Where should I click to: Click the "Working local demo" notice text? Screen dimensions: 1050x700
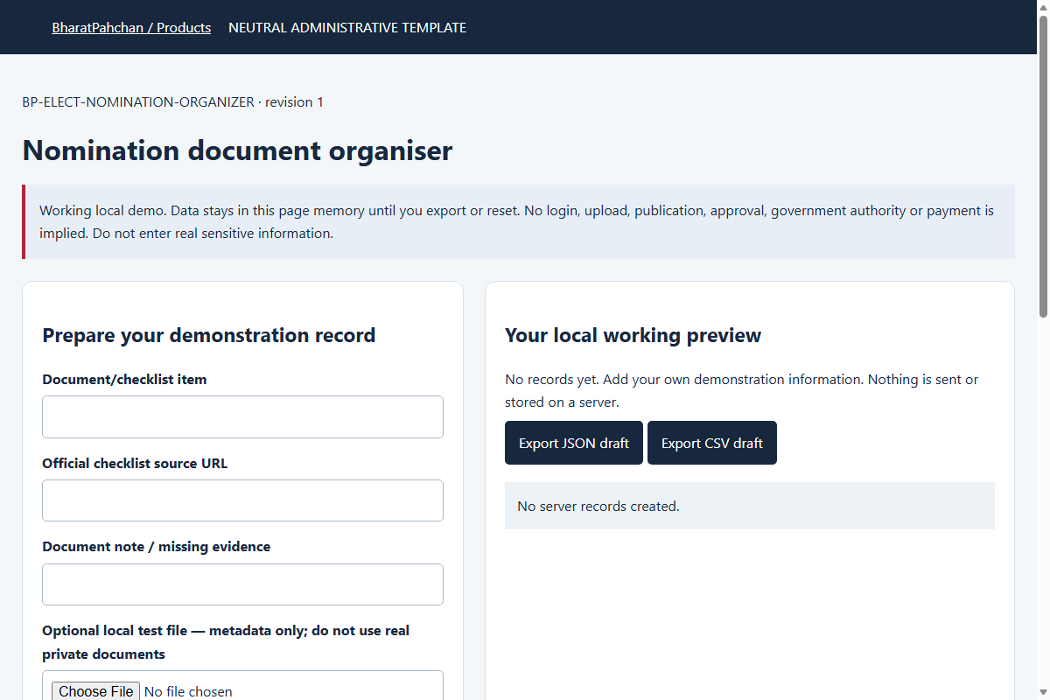pyautogui.click(x=516, y=222)
